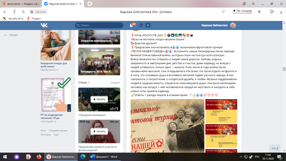Open browser hamburger menu

coord(253,4)
